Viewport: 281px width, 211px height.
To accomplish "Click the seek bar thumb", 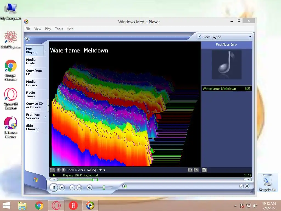I will point(95,180).
